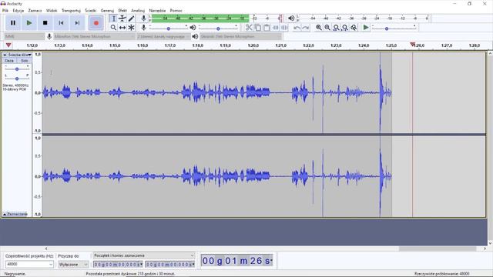Click the Cut scissors icon
493x277 pixels.
coord(249,28)
